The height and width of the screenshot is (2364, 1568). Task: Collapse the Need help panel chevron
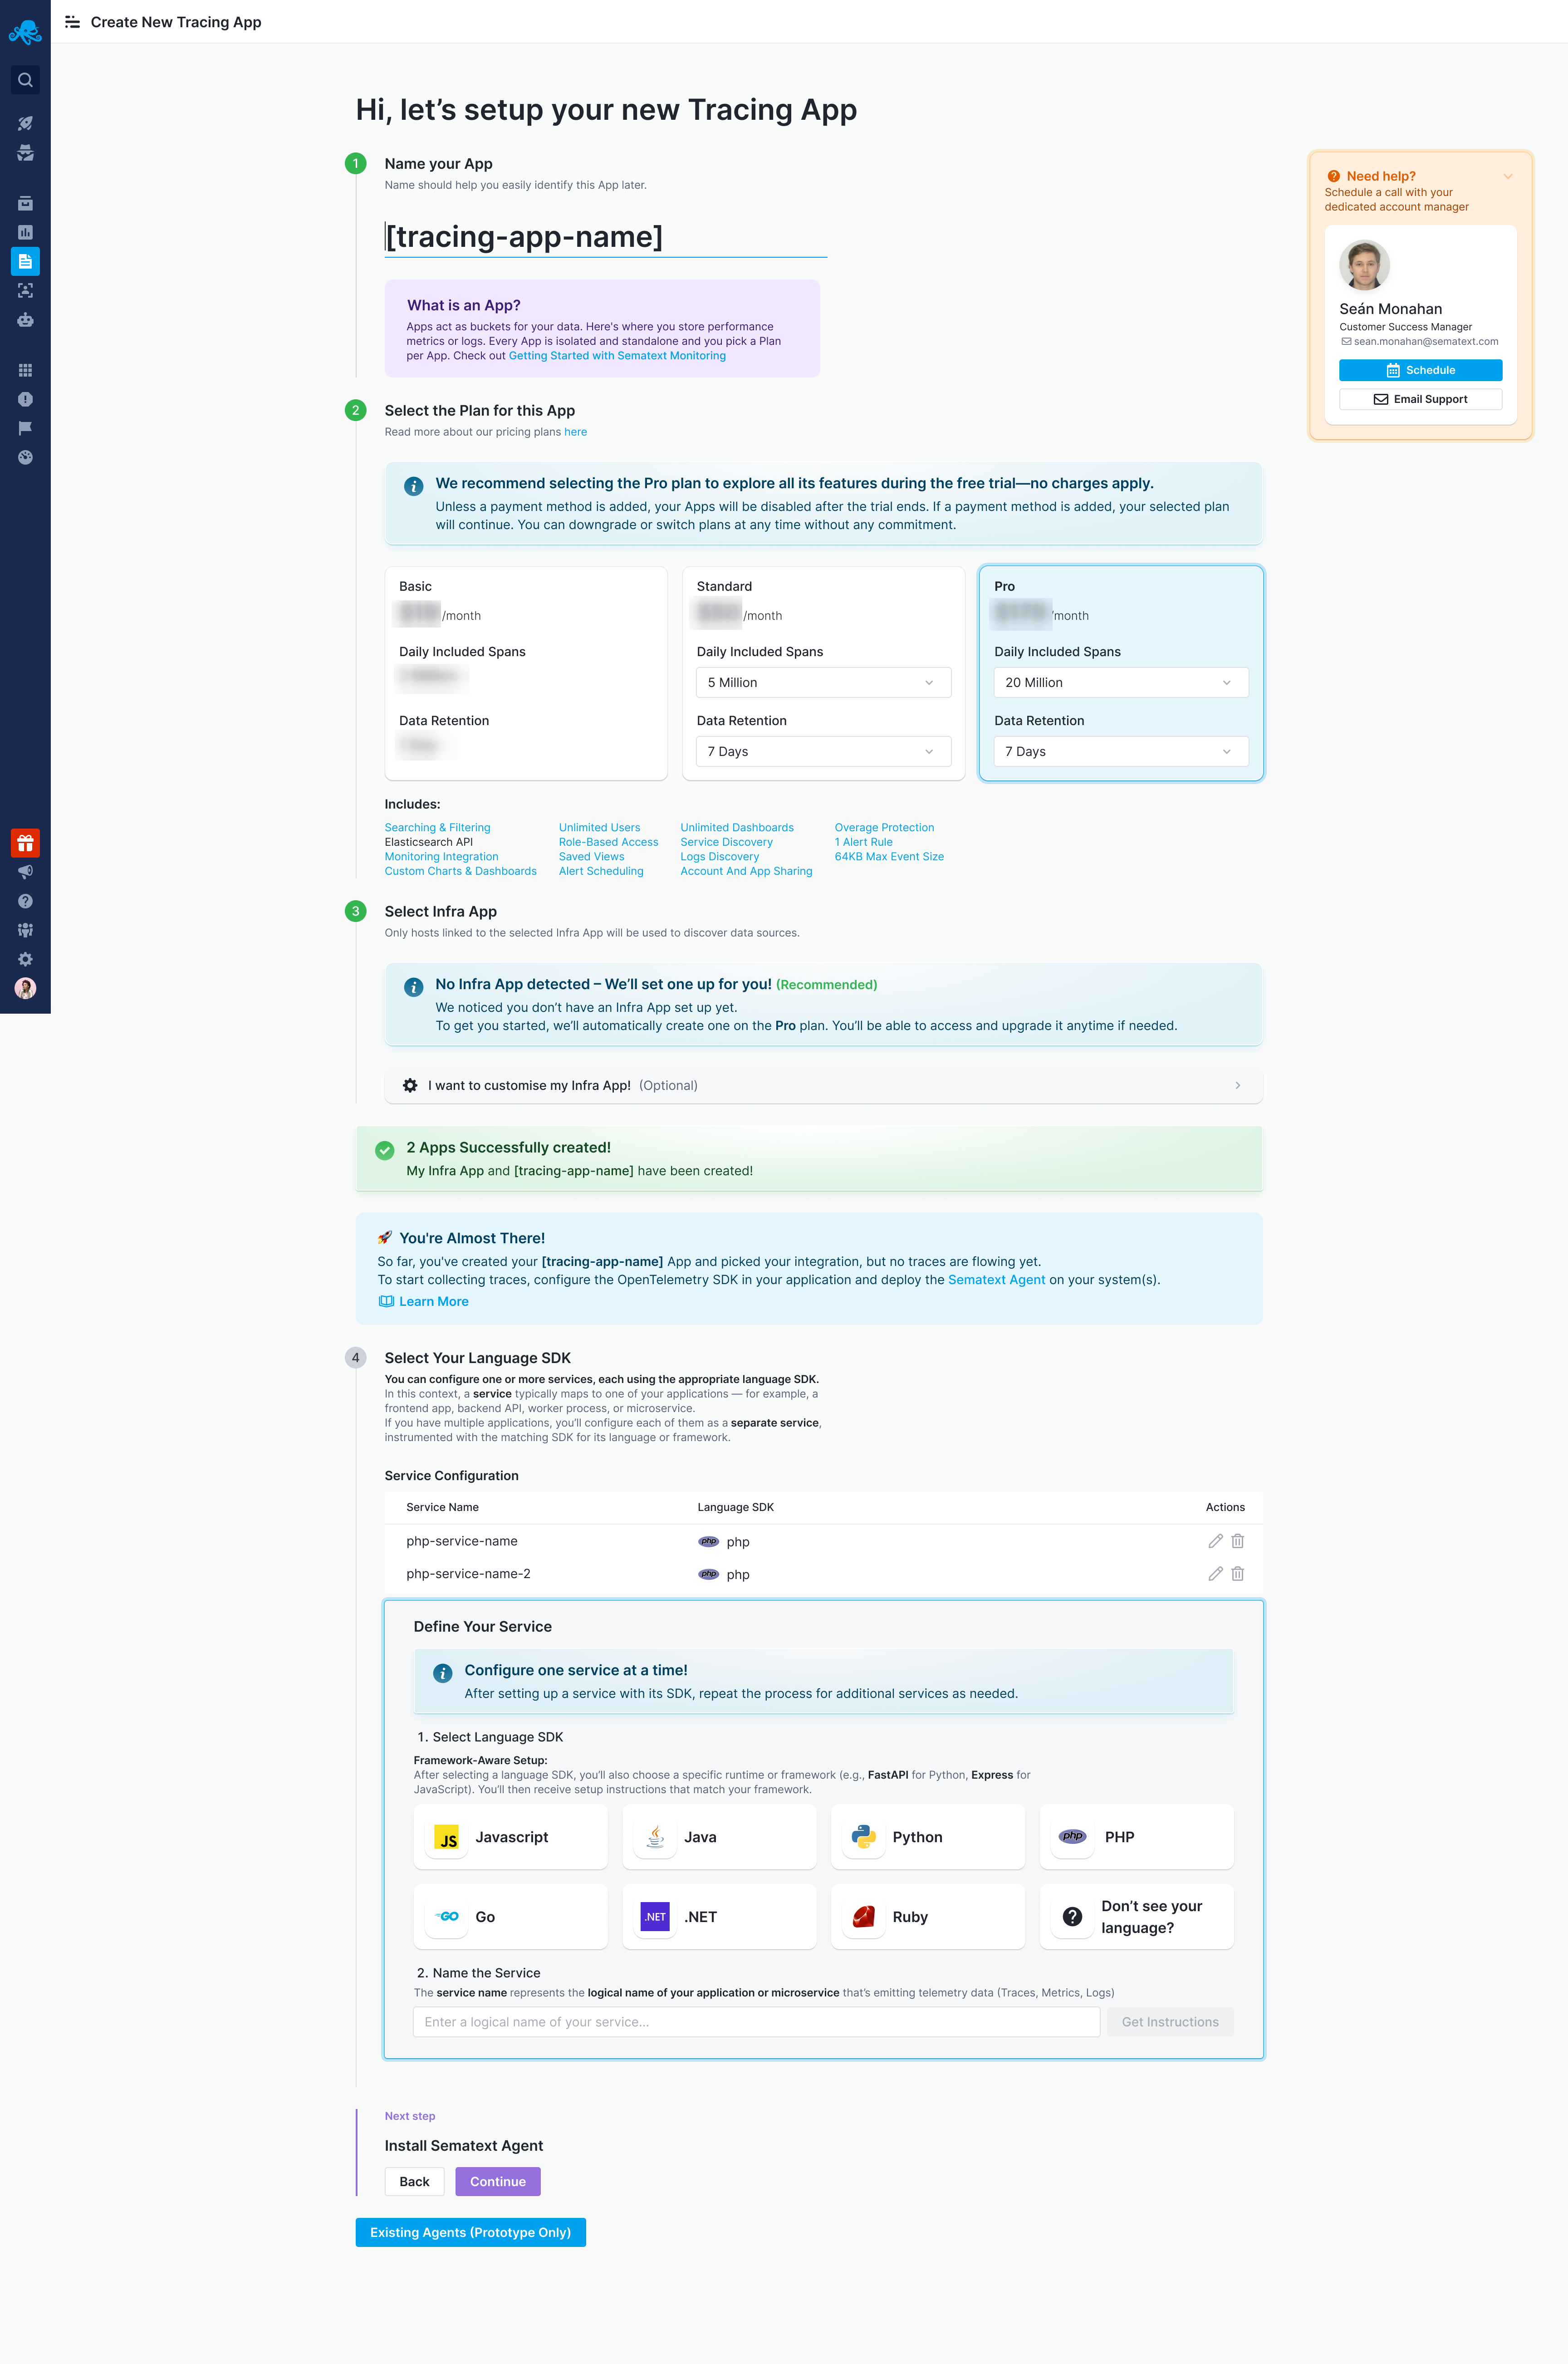click(1507, 176)
